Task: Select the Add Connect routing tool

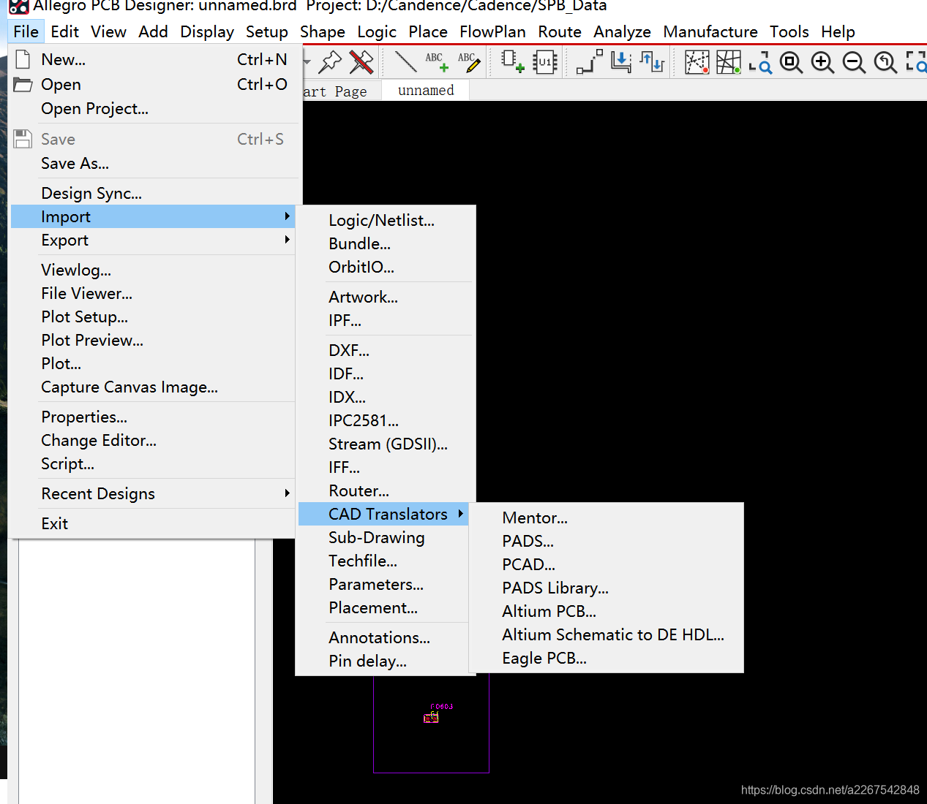Action: tap(589, 62)
